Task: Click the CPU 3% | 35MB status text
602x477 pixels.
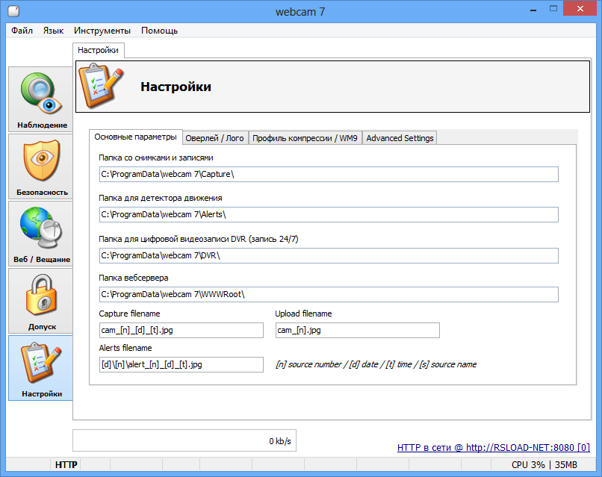Action: point(544,465)
